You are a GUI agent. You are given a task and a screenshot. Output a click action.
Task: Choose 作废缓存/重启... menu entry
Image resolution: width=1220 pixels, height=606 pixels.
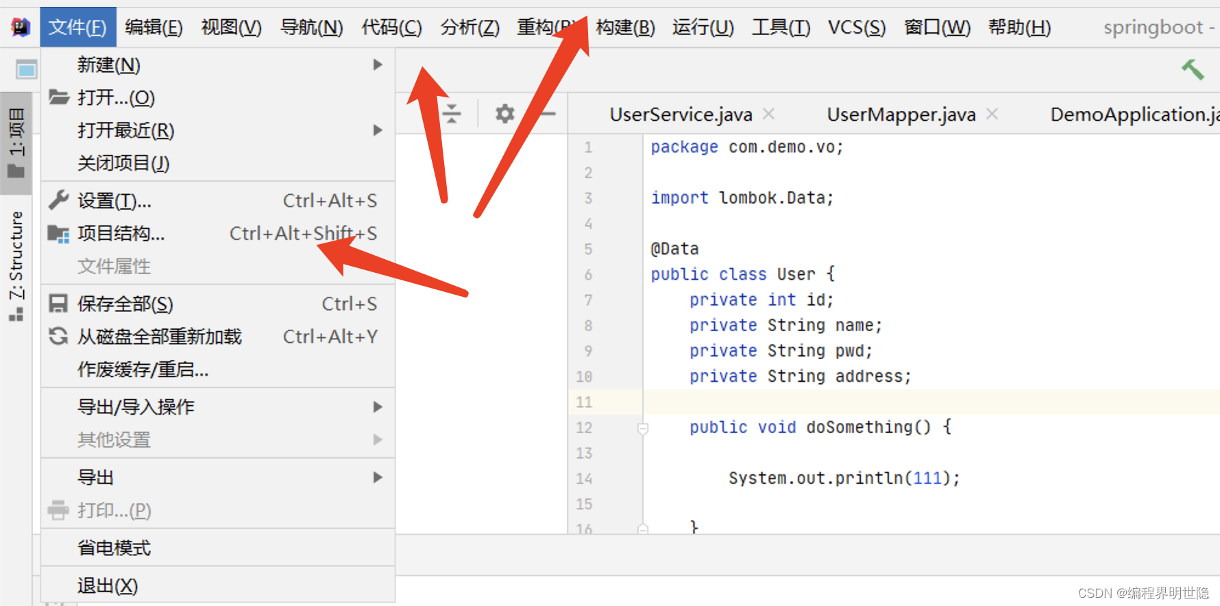click(x=218, y=369)
